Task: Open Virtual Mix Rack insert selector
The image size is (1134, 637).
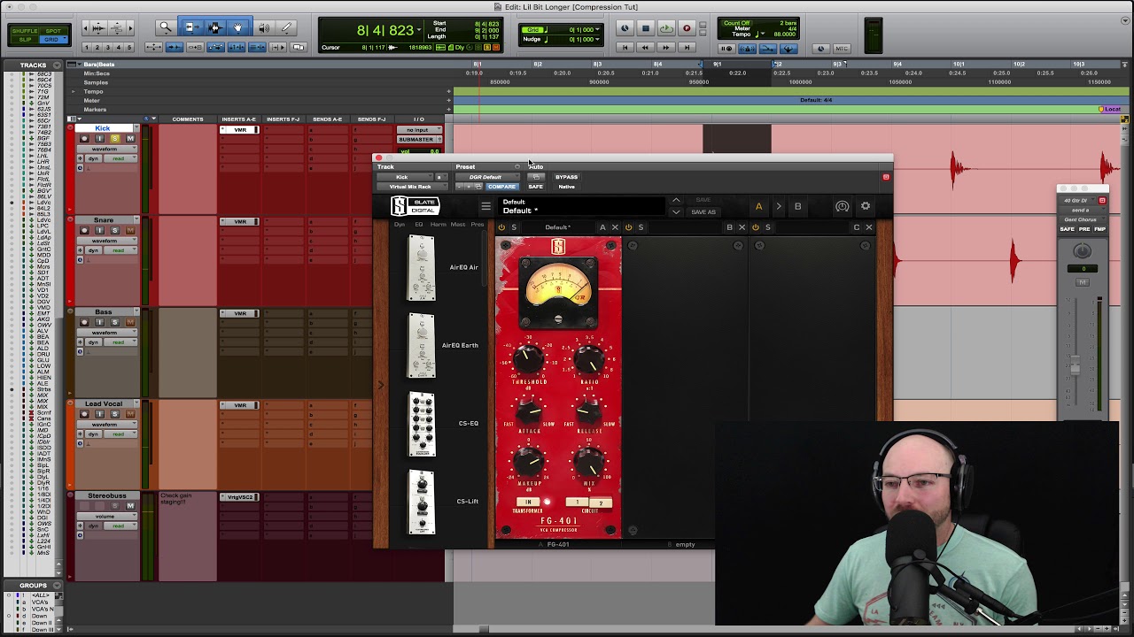Action: (x=411, y=187)
